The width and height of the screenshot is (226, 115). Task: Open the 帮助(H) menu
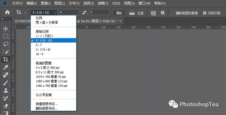(x=160, y=3)
